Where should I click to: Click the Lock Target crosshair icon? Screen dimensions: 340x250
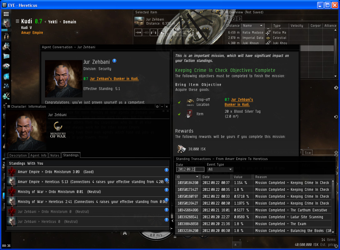coord(177,33)
